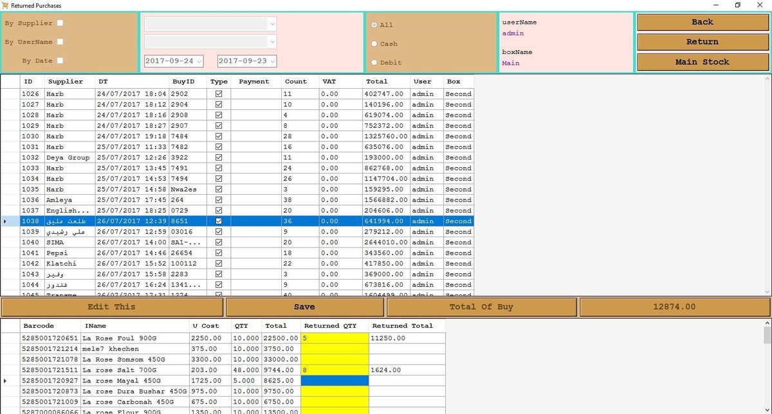This screenshot has width=772, height=414.
Task: Click the row selector arrow beside ID 1038
Action: [x=6, y=221]
